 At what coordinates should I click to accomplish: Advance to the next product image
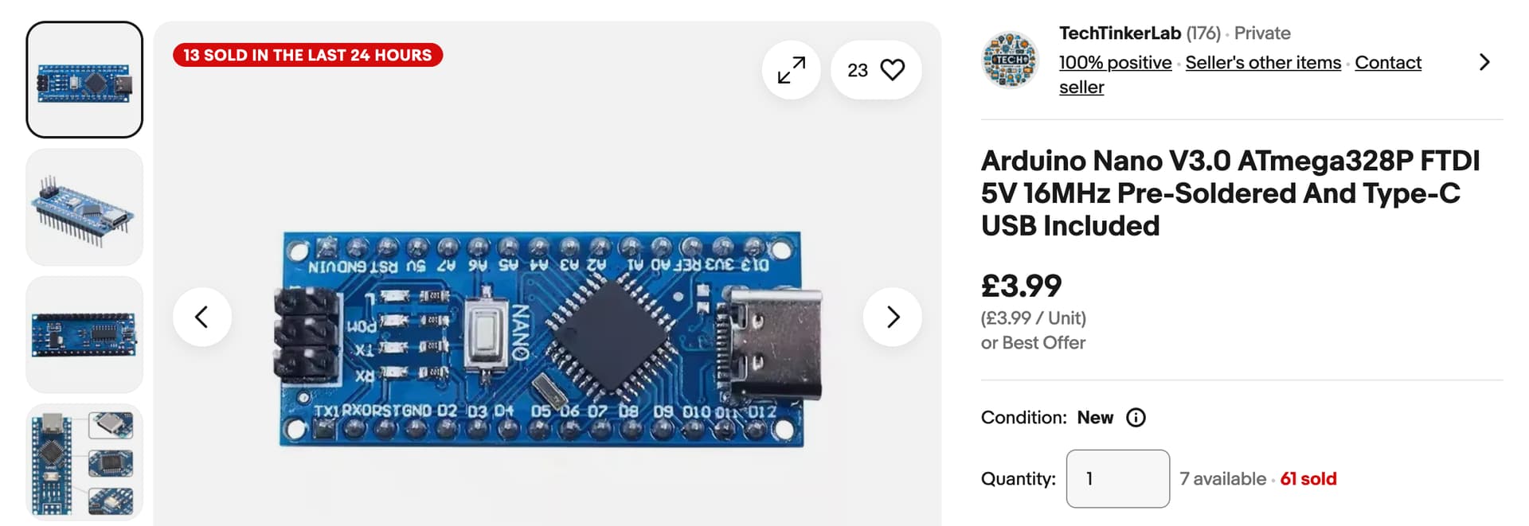pos(893,317)
